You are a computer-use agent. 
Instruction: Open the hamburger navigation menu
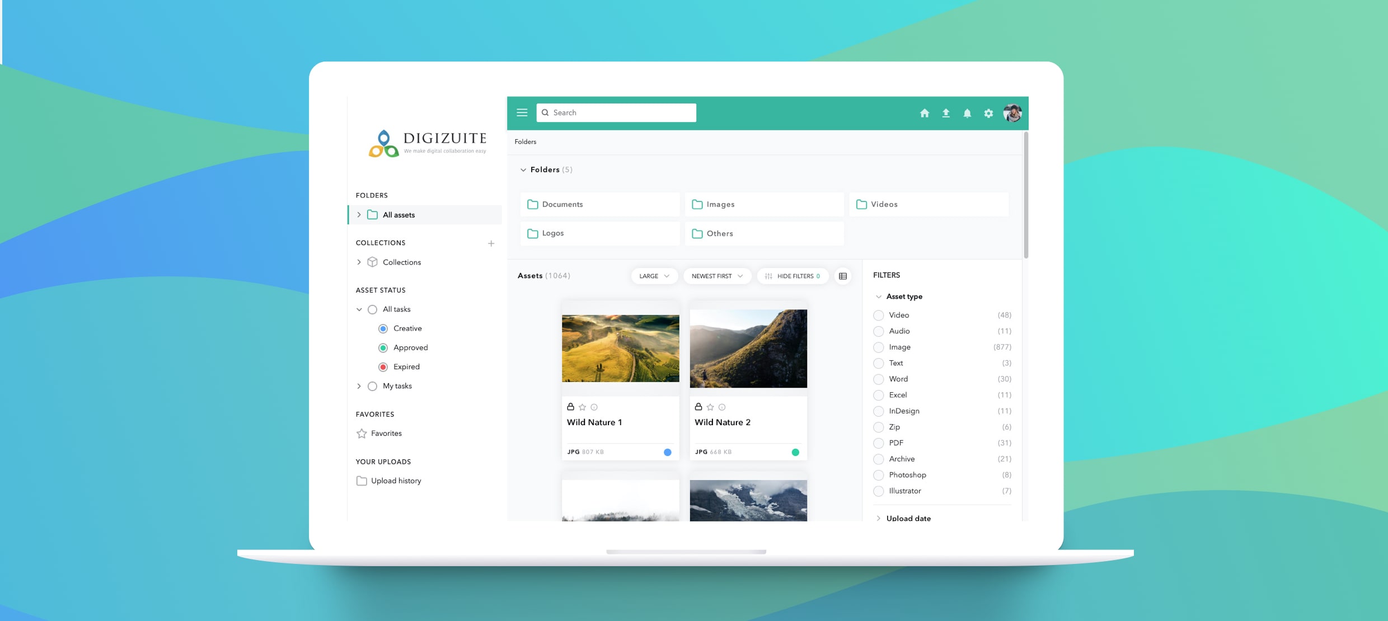[x=522, y=112]
